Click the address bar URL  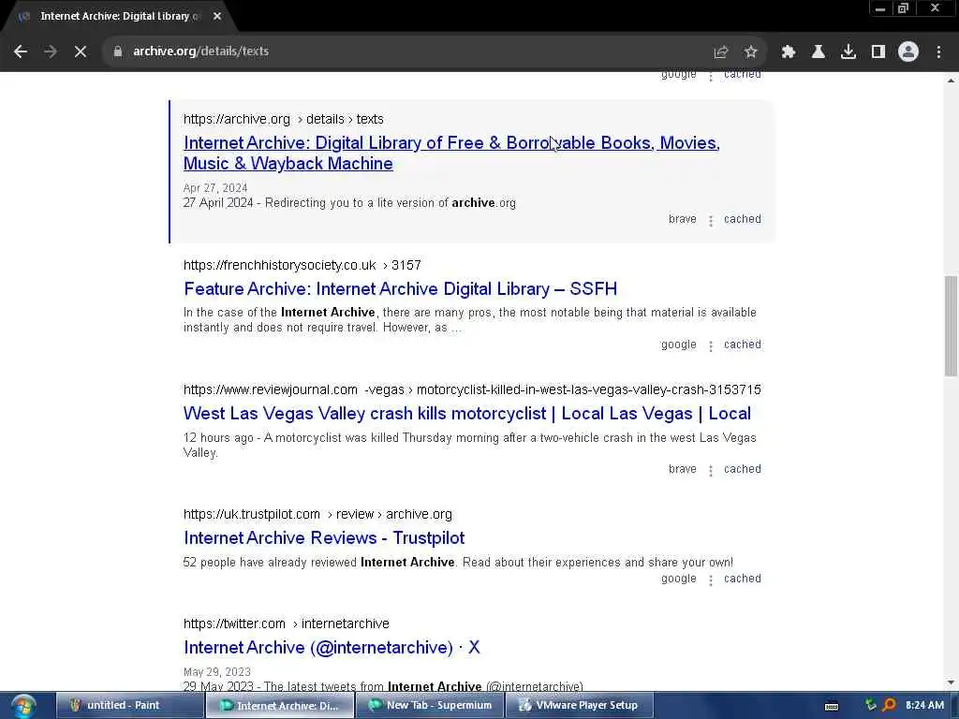click(x=200, y=51)
